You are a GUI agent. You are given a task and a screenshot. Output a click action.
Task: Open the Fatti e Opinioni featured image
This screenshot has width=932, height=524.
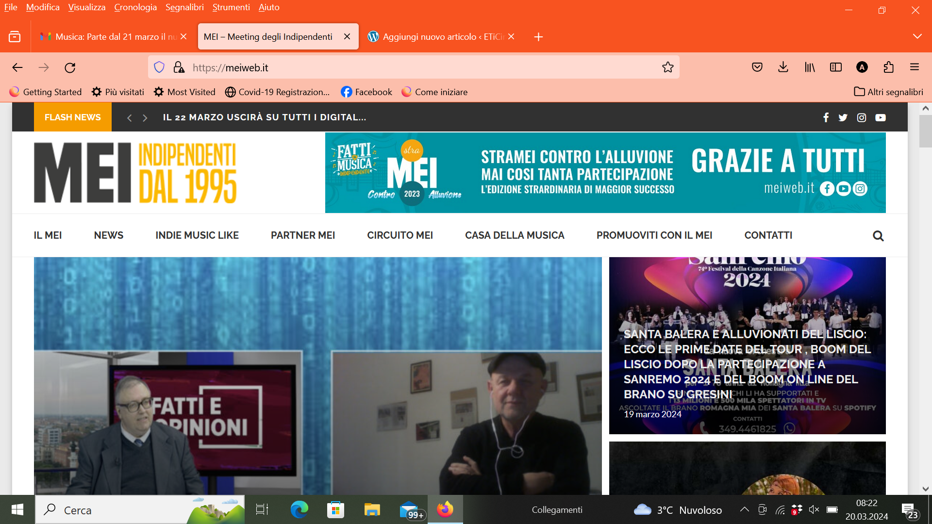[x=318, y=376]
